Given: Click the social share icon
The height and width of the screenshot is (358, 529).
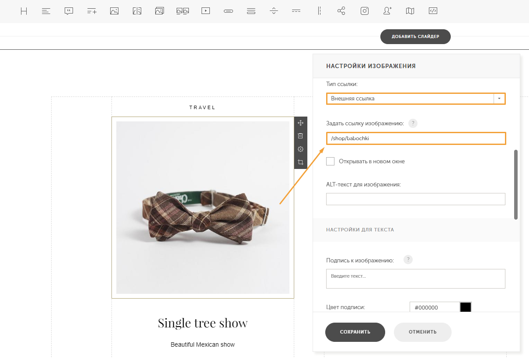Looking at the screenshot, I should 341,11.
